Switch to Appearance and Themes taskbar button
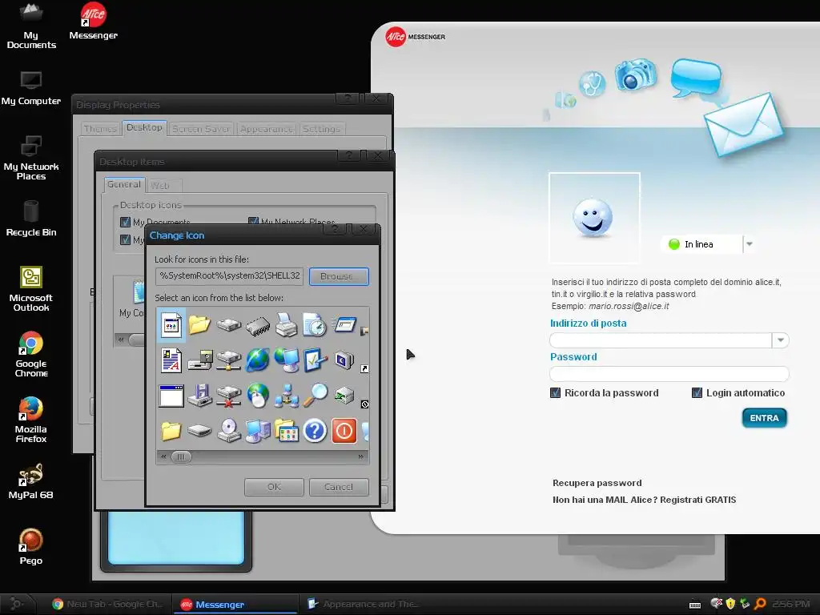820x615 pixels. click(x=363, y=604)
